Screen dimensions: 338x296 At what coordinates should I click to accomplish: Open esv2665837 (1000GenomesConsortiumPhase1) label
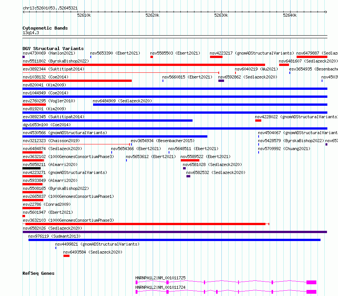click(68, 196)
